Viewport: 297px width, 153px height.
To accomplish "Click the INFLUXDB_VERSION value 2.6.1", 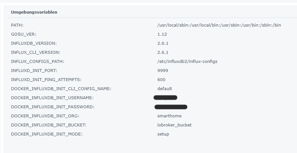I will 163,43.
